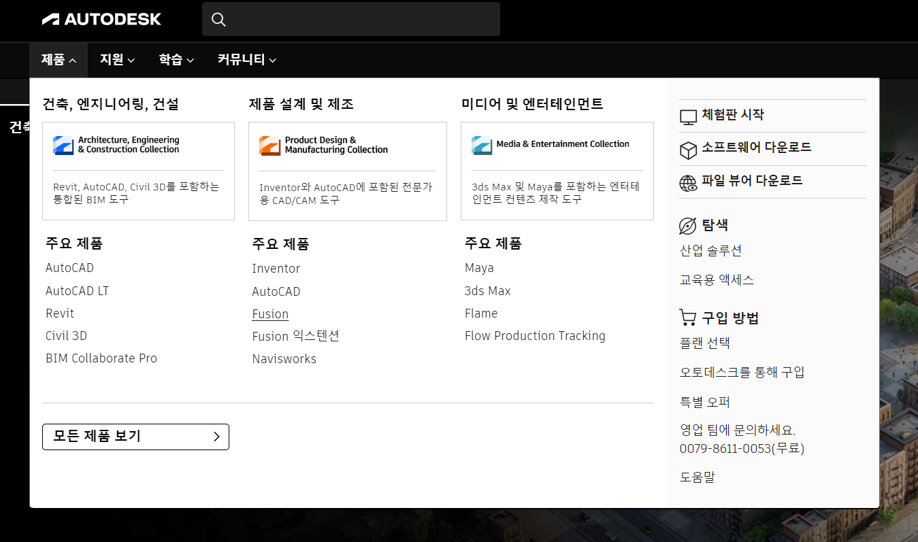This screenshot has height=542, width=918.
Task: Click the globe-eye icon beside 파일 뷰어 다운로드
Action: [689, 183]
